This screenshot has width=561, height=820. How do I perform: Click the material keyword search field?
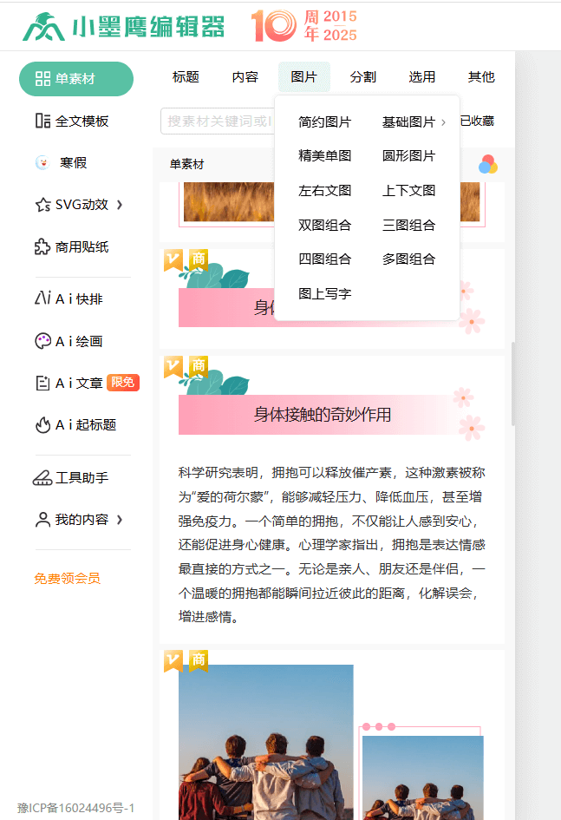pyautogui.click(x=217, y=121)
